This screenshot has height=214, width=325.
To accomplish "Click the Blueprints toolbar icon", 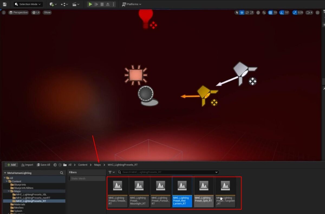I will coord(64,4).
